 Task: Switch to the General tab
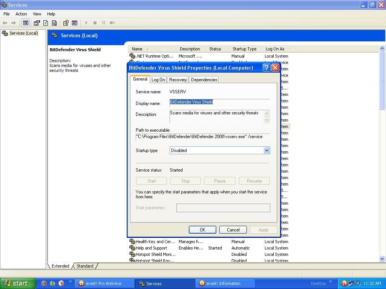tap(140, 79)
